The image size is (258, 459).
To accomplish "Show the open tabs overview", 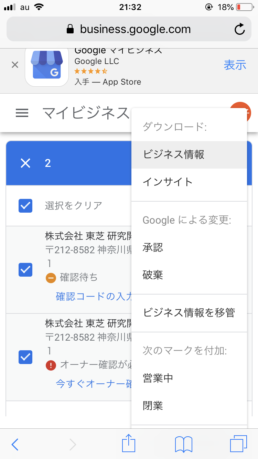I will point(238,444).
